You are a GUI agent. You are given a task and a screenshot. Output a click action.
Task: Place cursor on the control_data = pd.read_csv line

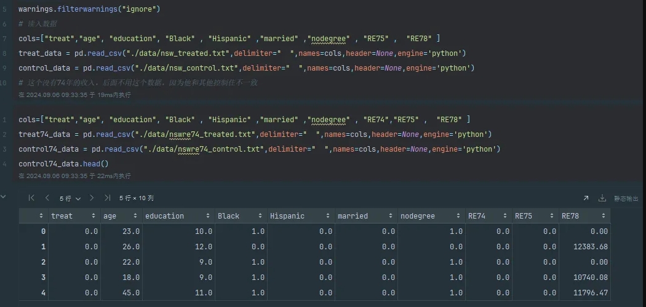click(x=246, y=68)
